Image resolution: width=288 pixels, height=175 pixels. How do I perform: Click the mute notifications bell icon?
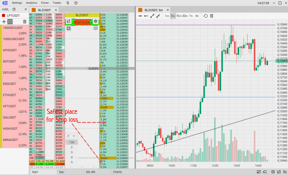point(67,3)
